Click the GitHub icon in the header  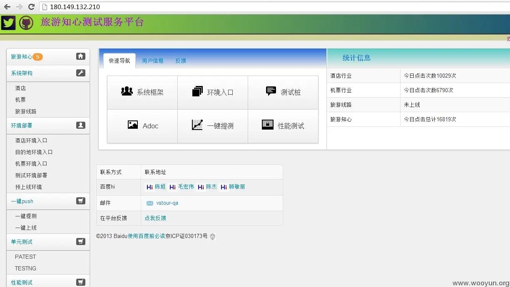pyautogui.click(x=26, y=22)
